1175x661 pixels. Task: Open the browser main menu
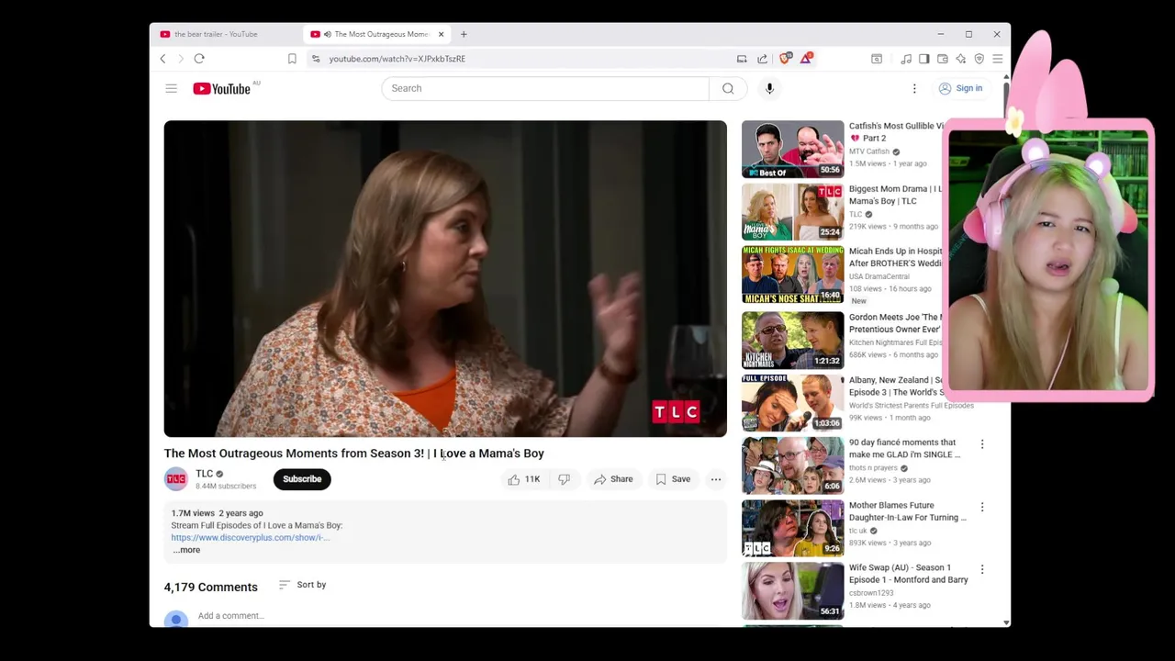point(998,59)
